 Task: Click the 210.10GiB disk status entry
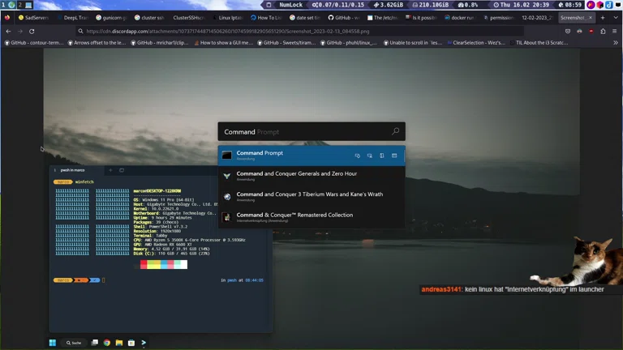(430, 5)
